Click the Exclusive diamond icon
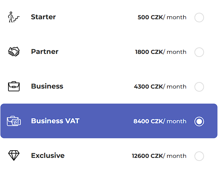The image size is (219, 176). (14, 156)
